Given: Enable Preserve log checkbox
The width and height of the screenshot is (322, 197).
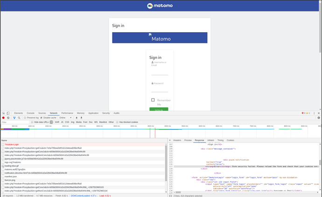Looking at the screenshot, I should pos(25,118).
